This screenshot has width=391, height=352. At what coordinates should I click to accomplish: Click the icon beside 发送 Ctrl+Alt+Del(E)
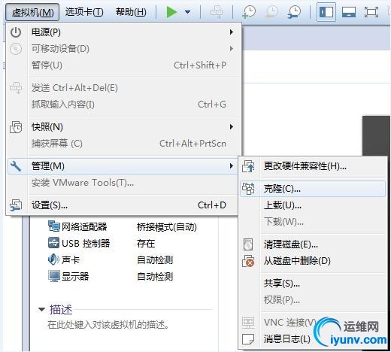coord(16,88)
